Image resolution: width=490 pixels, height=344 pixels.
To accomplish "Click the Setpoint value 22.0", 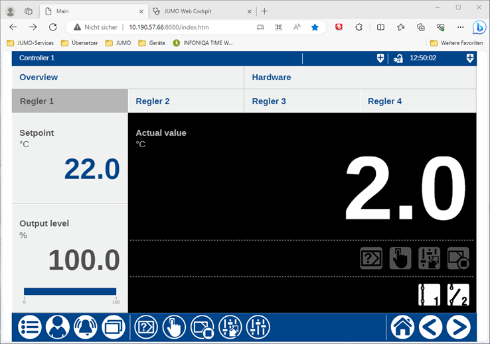I will tap(92, 170).
